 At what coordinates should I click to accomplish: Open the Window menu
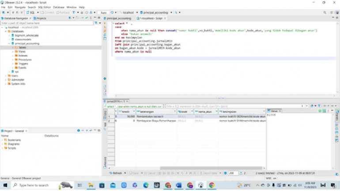click(x=72, y=7)
